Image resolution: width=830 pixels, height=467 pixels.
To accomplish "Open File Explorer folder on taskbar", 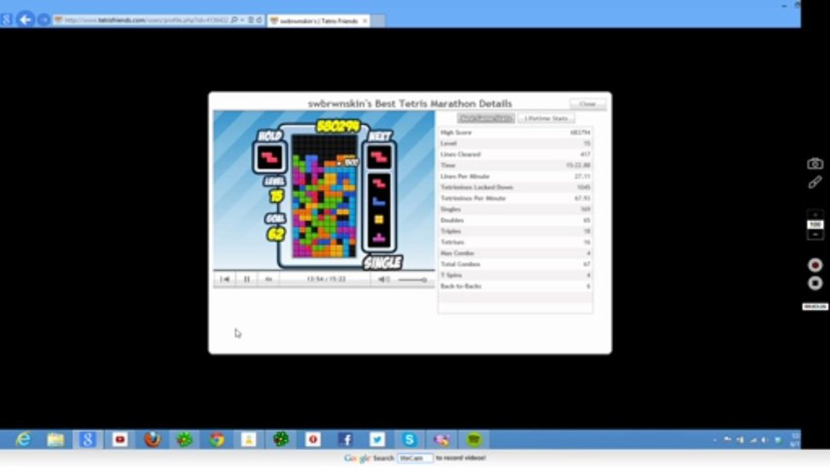I will click(x=56, y=440).
